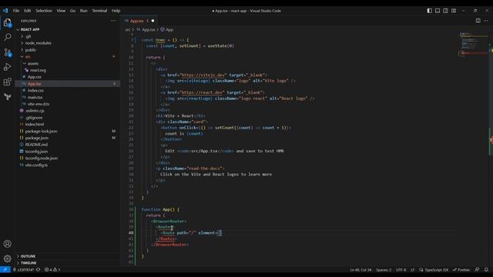Open index.html in the explorer
493x277 pixels.
coord(35,125)
